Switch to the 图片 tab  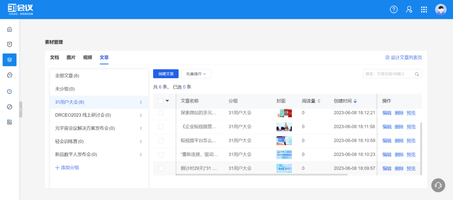point(71,57)
